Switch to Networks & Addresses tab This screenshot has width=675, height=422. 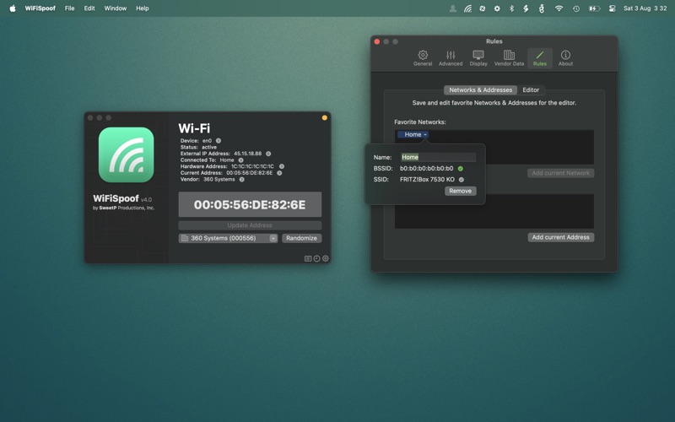click(480, 90)
